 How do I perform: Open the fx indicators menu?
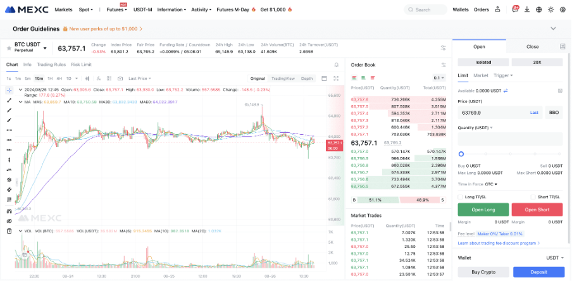[99, 78]
